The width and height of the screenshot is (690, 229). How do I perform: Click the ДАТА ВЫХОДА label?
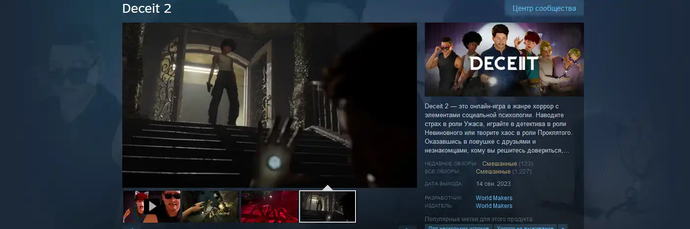[x=443, y=184]
